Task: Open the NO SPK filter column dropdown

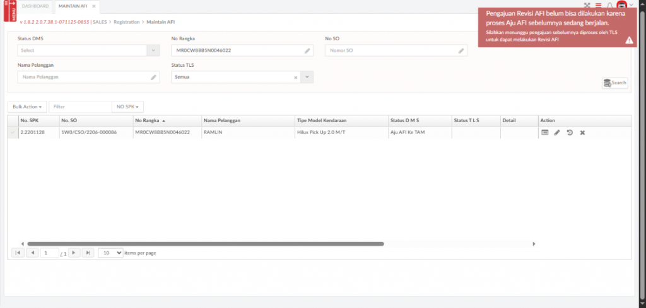Action: coord(127,107)
